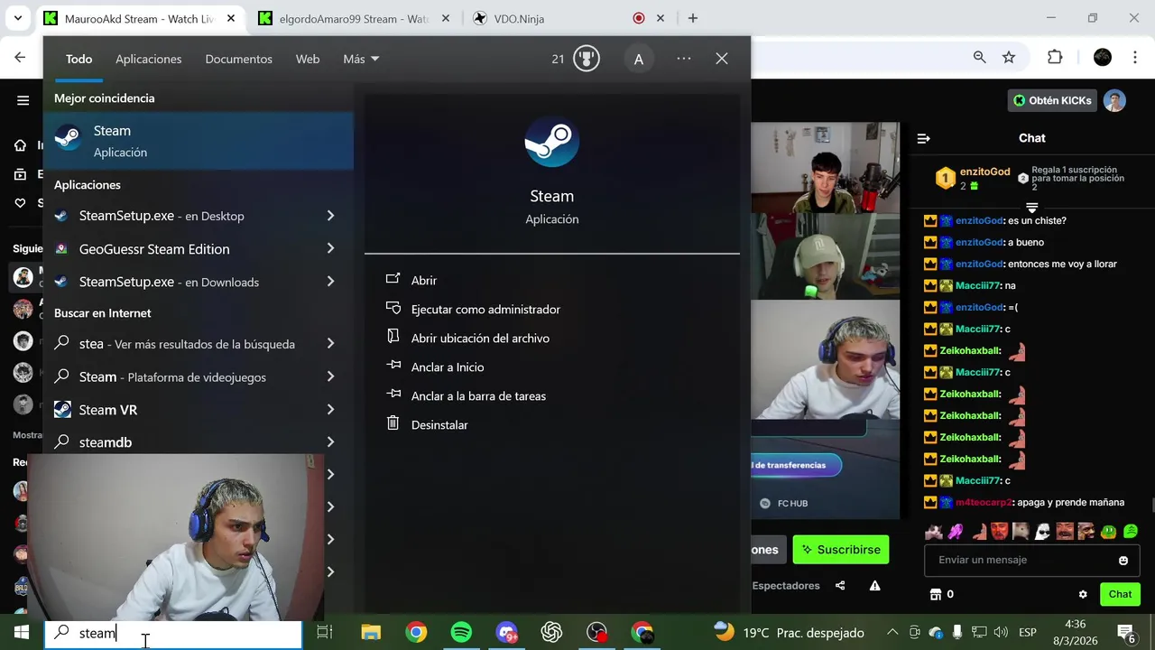Open the Kick user profile avatar
The height and width of the screenshot is (650, 1155).
(1114, 100)
